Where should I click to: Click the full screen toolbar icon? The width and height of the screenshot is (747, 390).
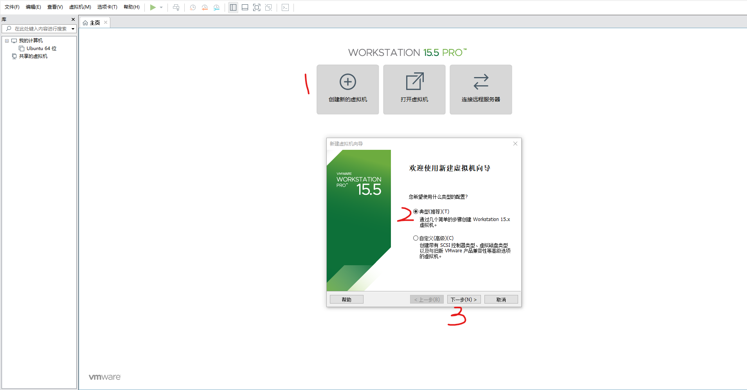click(257, 7)
